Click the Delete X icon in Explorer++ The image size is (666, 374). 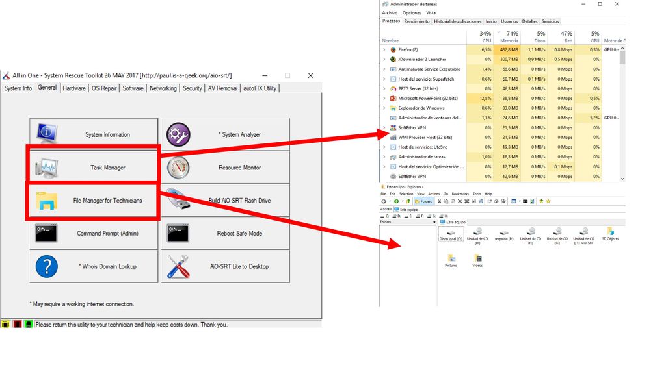460,201
